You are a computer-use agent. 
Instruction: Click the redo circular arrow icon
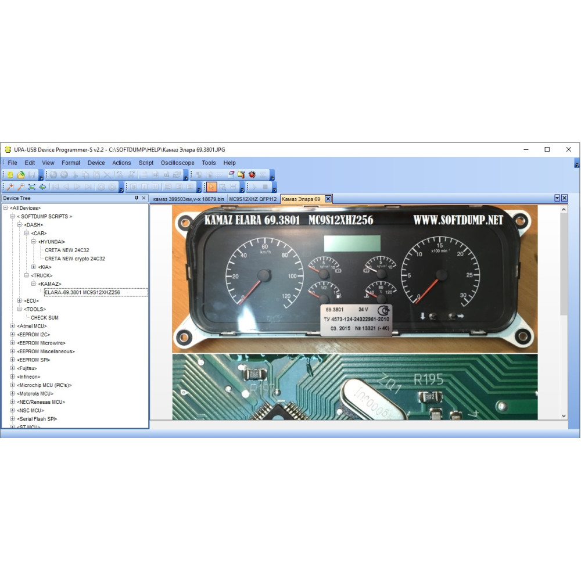[x=64, y=174]
